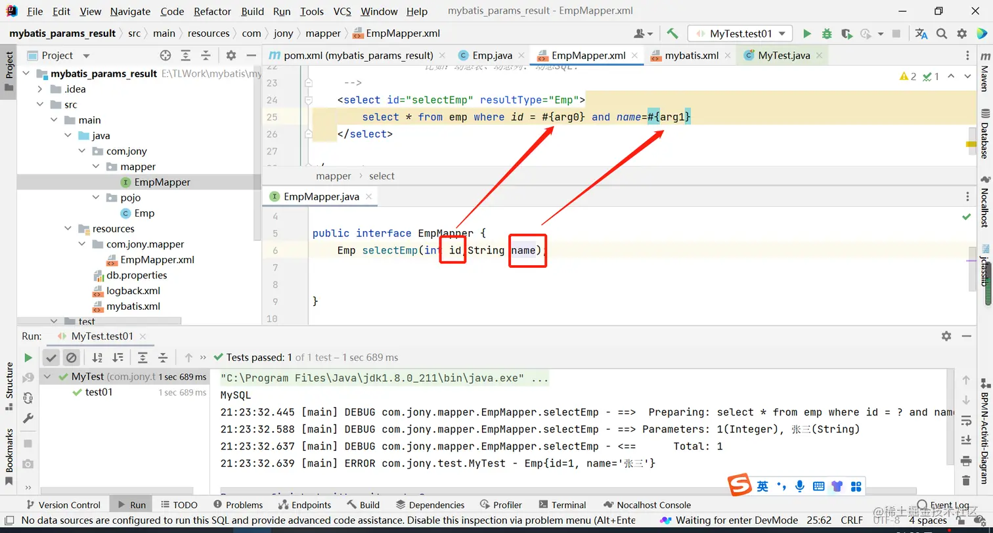Open the Nocalhost Console tool window
Viewport: 993px width, 533px height.
point(647,505)
